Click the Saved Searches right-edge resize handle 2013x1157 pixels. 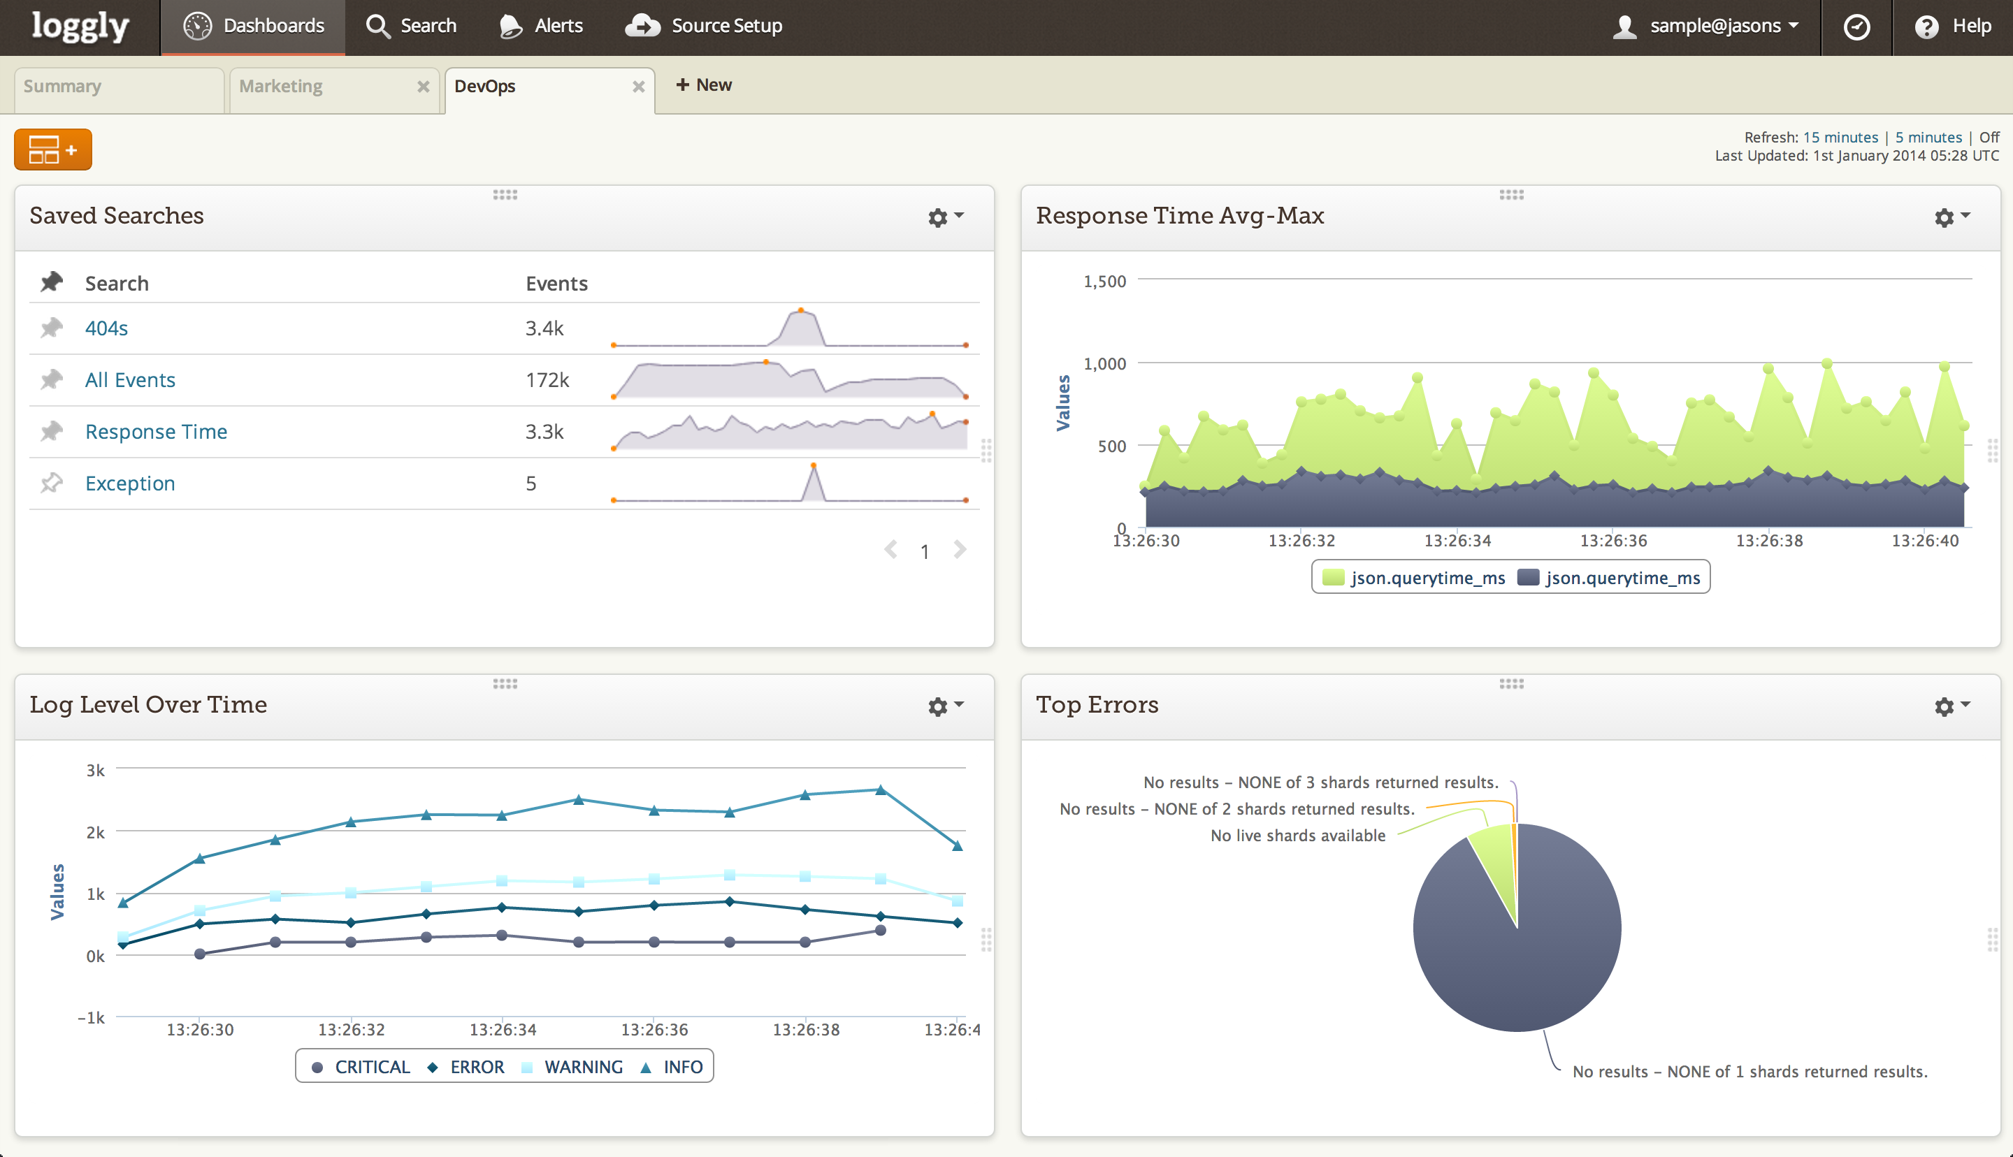point(986,451)
